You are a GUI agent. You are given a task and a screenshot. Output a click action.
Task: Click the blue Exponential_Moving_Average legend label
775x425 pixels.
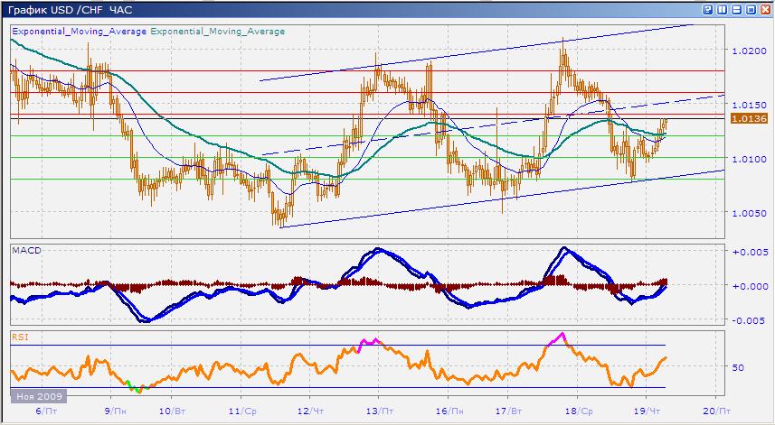tap(78, 31)
